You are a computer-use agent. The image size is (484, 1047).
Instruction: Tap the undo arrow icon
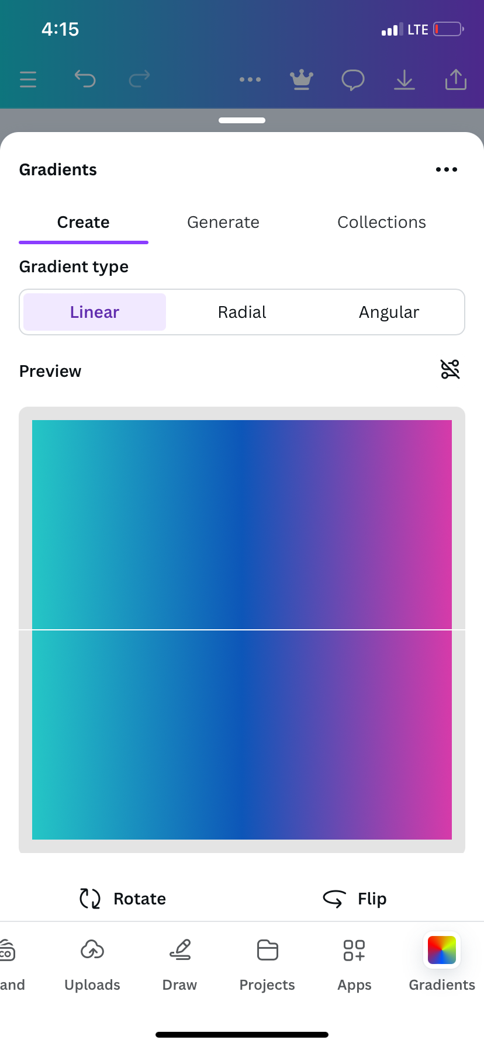(x=85, y=78)
